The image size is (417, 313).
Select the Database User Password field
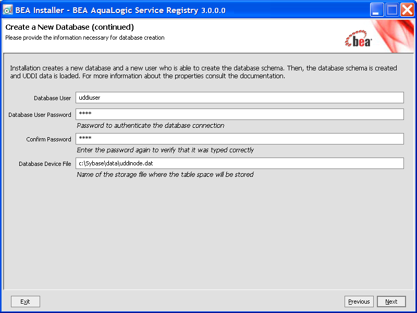[x=240, y=114]
